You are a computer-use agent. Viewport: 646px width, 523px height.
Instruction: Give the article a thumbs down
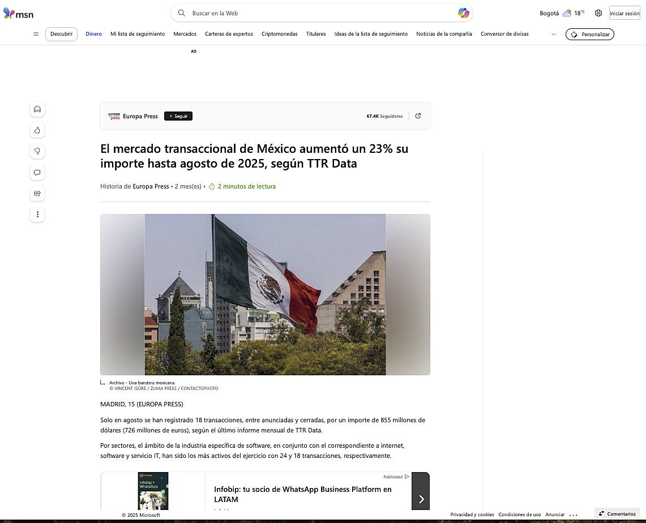point(37,151)
